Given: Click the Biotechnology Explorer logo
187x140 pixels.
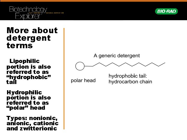Looking at the screenshot, I should [x=36, y=13].
